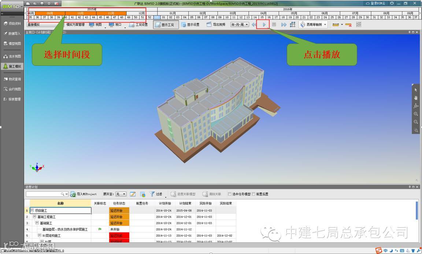Select the pan hand tool in viewport sidebar
Image resolution: width=422 pixels, height=254 pixels.
416,98
